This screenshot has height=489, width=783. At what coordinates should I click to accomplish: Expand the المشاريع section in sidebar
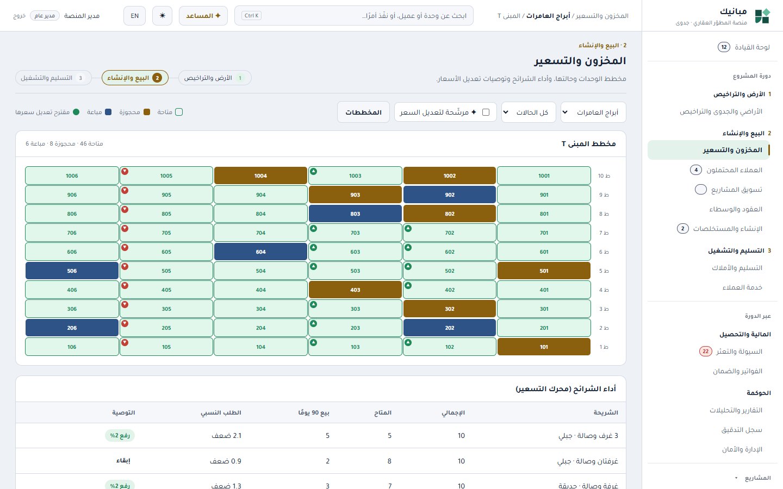(753, 478)
